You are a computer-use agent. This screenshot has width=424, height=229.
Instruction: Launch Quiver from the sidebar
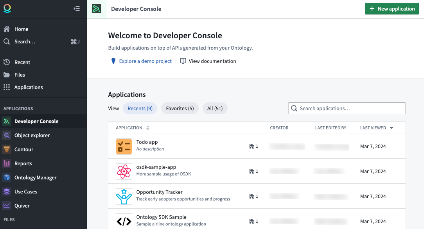pyautogui.click(x=22, y=206)
